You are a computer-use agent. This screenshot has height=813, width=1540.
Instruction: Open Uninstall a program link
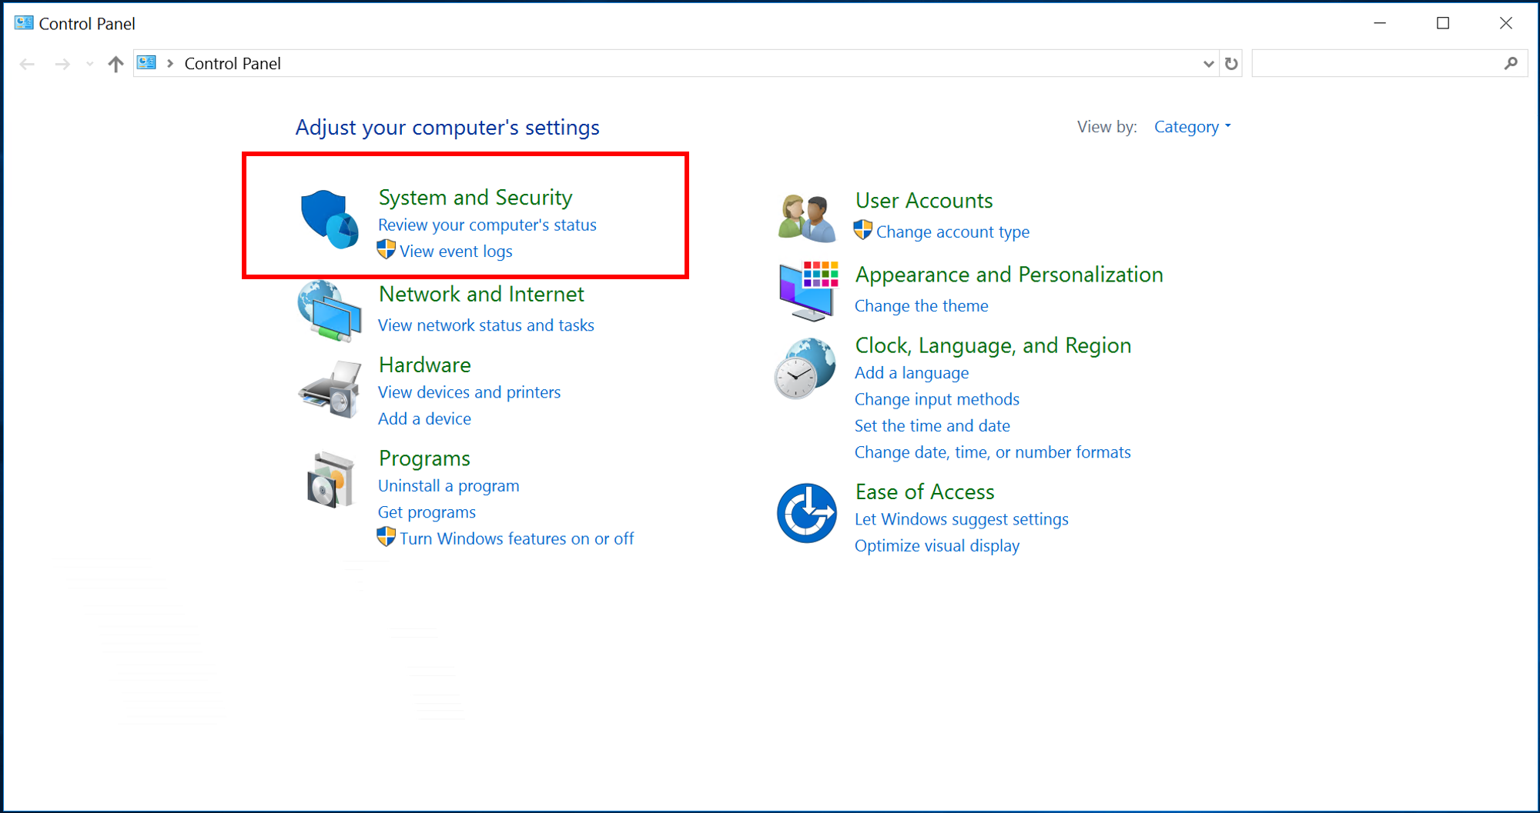(448, 486)
